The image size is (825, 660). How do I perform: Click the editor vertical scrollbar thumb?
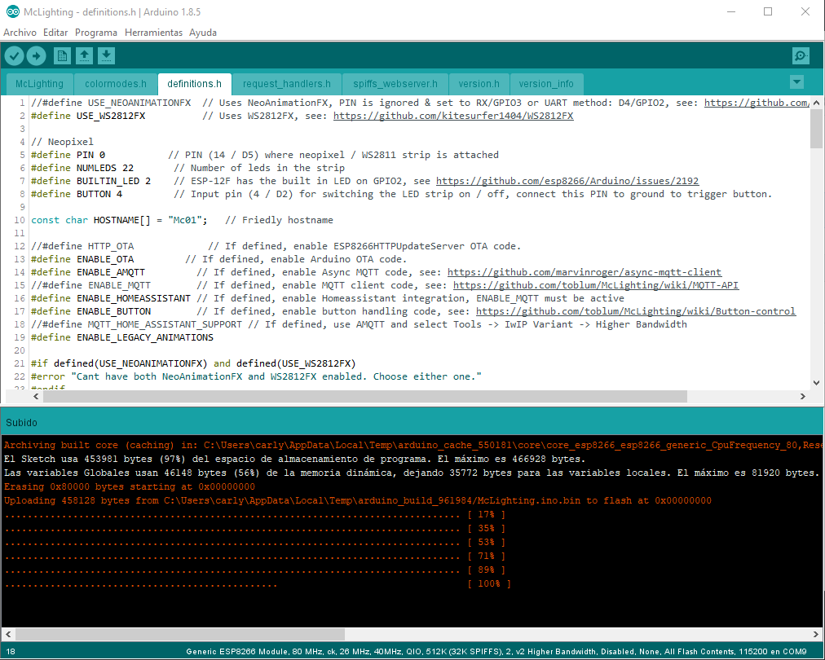[816, 129]
